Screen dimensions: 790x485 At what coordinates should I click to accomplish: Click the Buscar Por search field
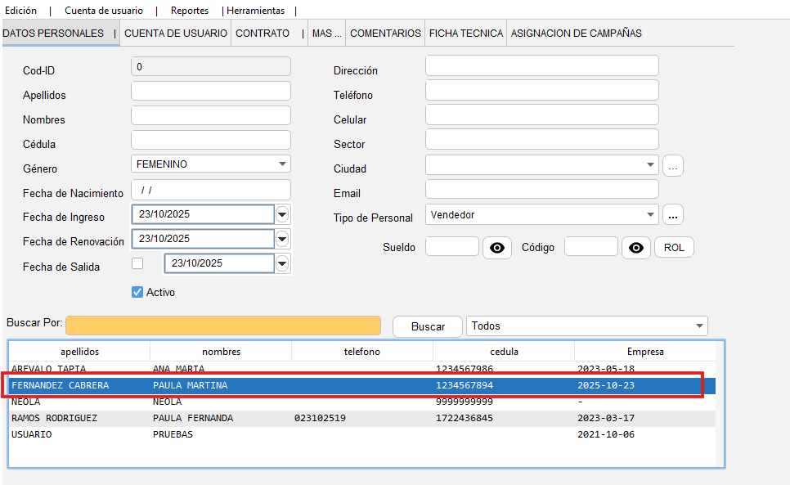[x=223, y=326]
